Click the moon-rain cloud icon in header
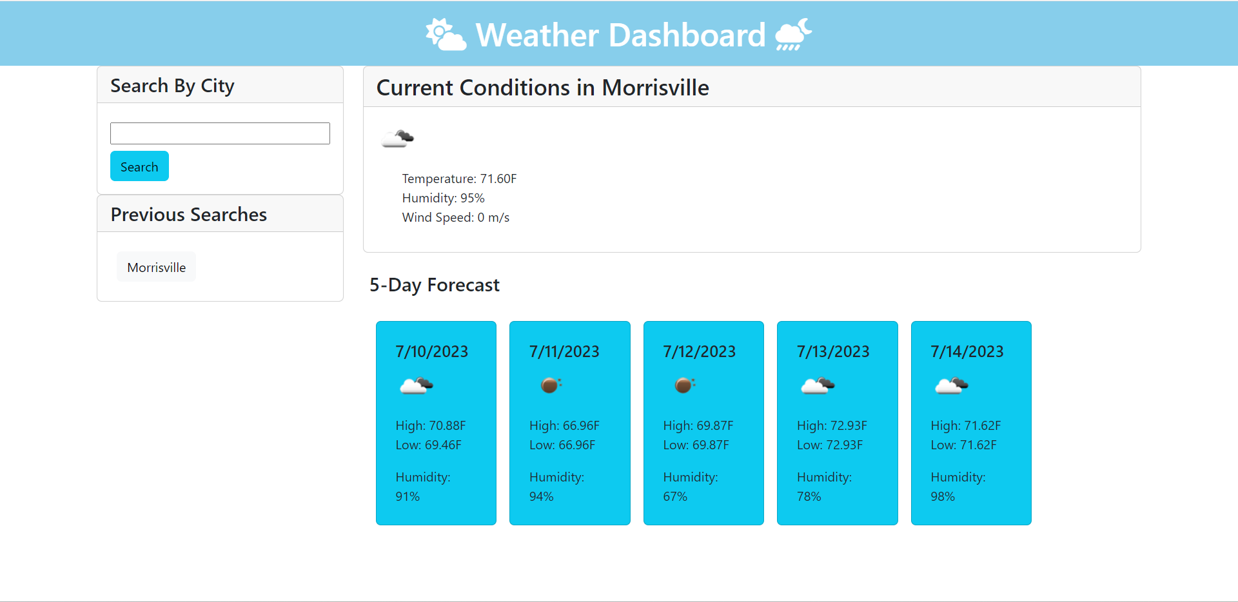This screenshot has width=1238, height=602. [x=793, y=34]
